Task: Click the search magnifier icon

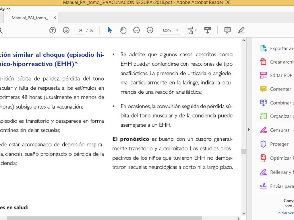Action: tap(1, 30)
